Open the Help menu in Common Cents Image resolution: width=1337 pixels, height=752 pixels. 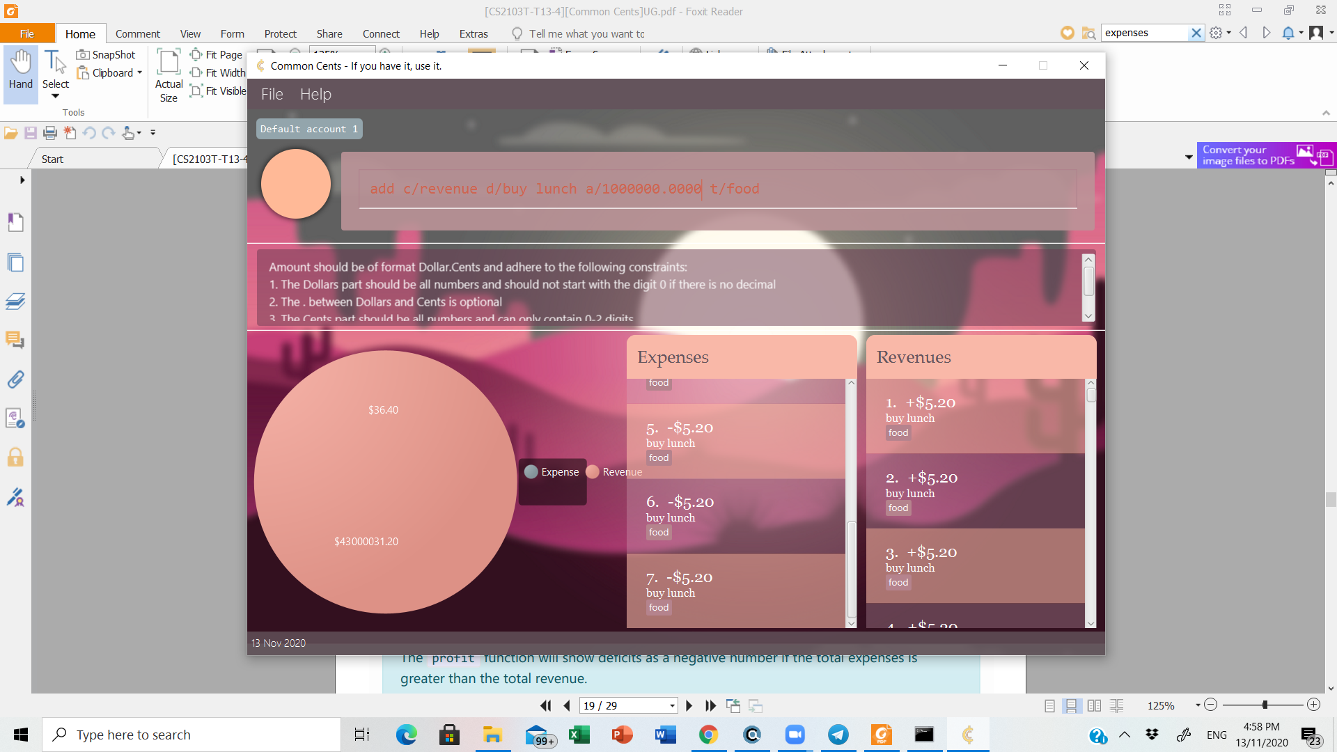(315, 94)
